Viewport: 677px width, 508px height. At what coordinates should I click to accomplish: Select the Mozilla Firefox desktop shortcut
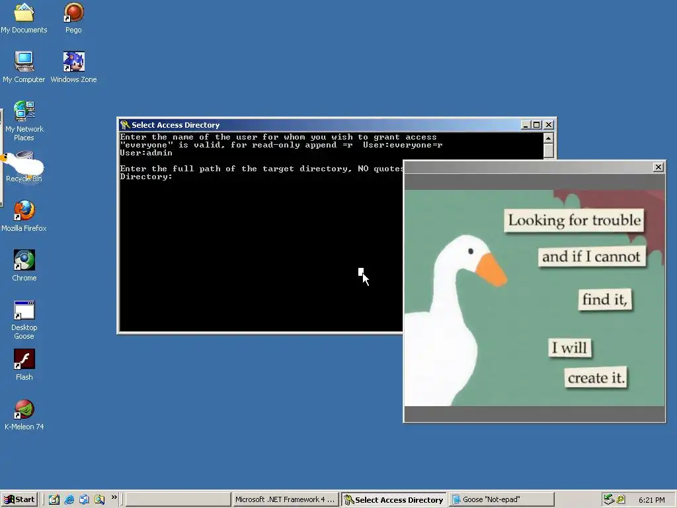(x=24, y=216)
